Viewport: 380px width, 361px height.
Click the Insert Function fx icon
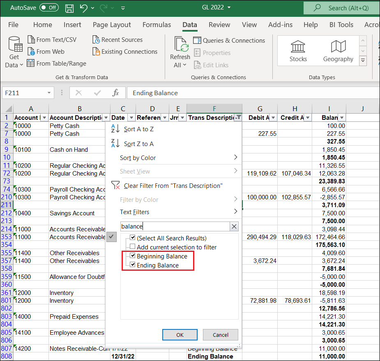click(x=115, y=93)
